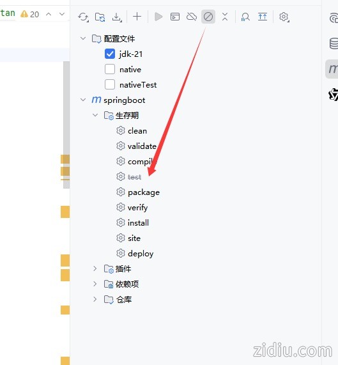Click the 配置文件 folder icon
The image size is (338, 365).
pyautogui.click(x=96, y=38)
